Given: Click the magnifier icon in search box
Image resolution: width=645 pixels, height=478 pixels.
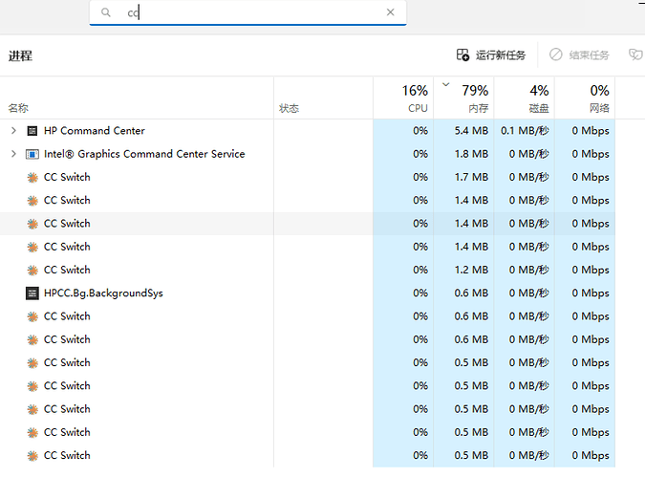Looking at the screenshot, I should click(106, 12).
